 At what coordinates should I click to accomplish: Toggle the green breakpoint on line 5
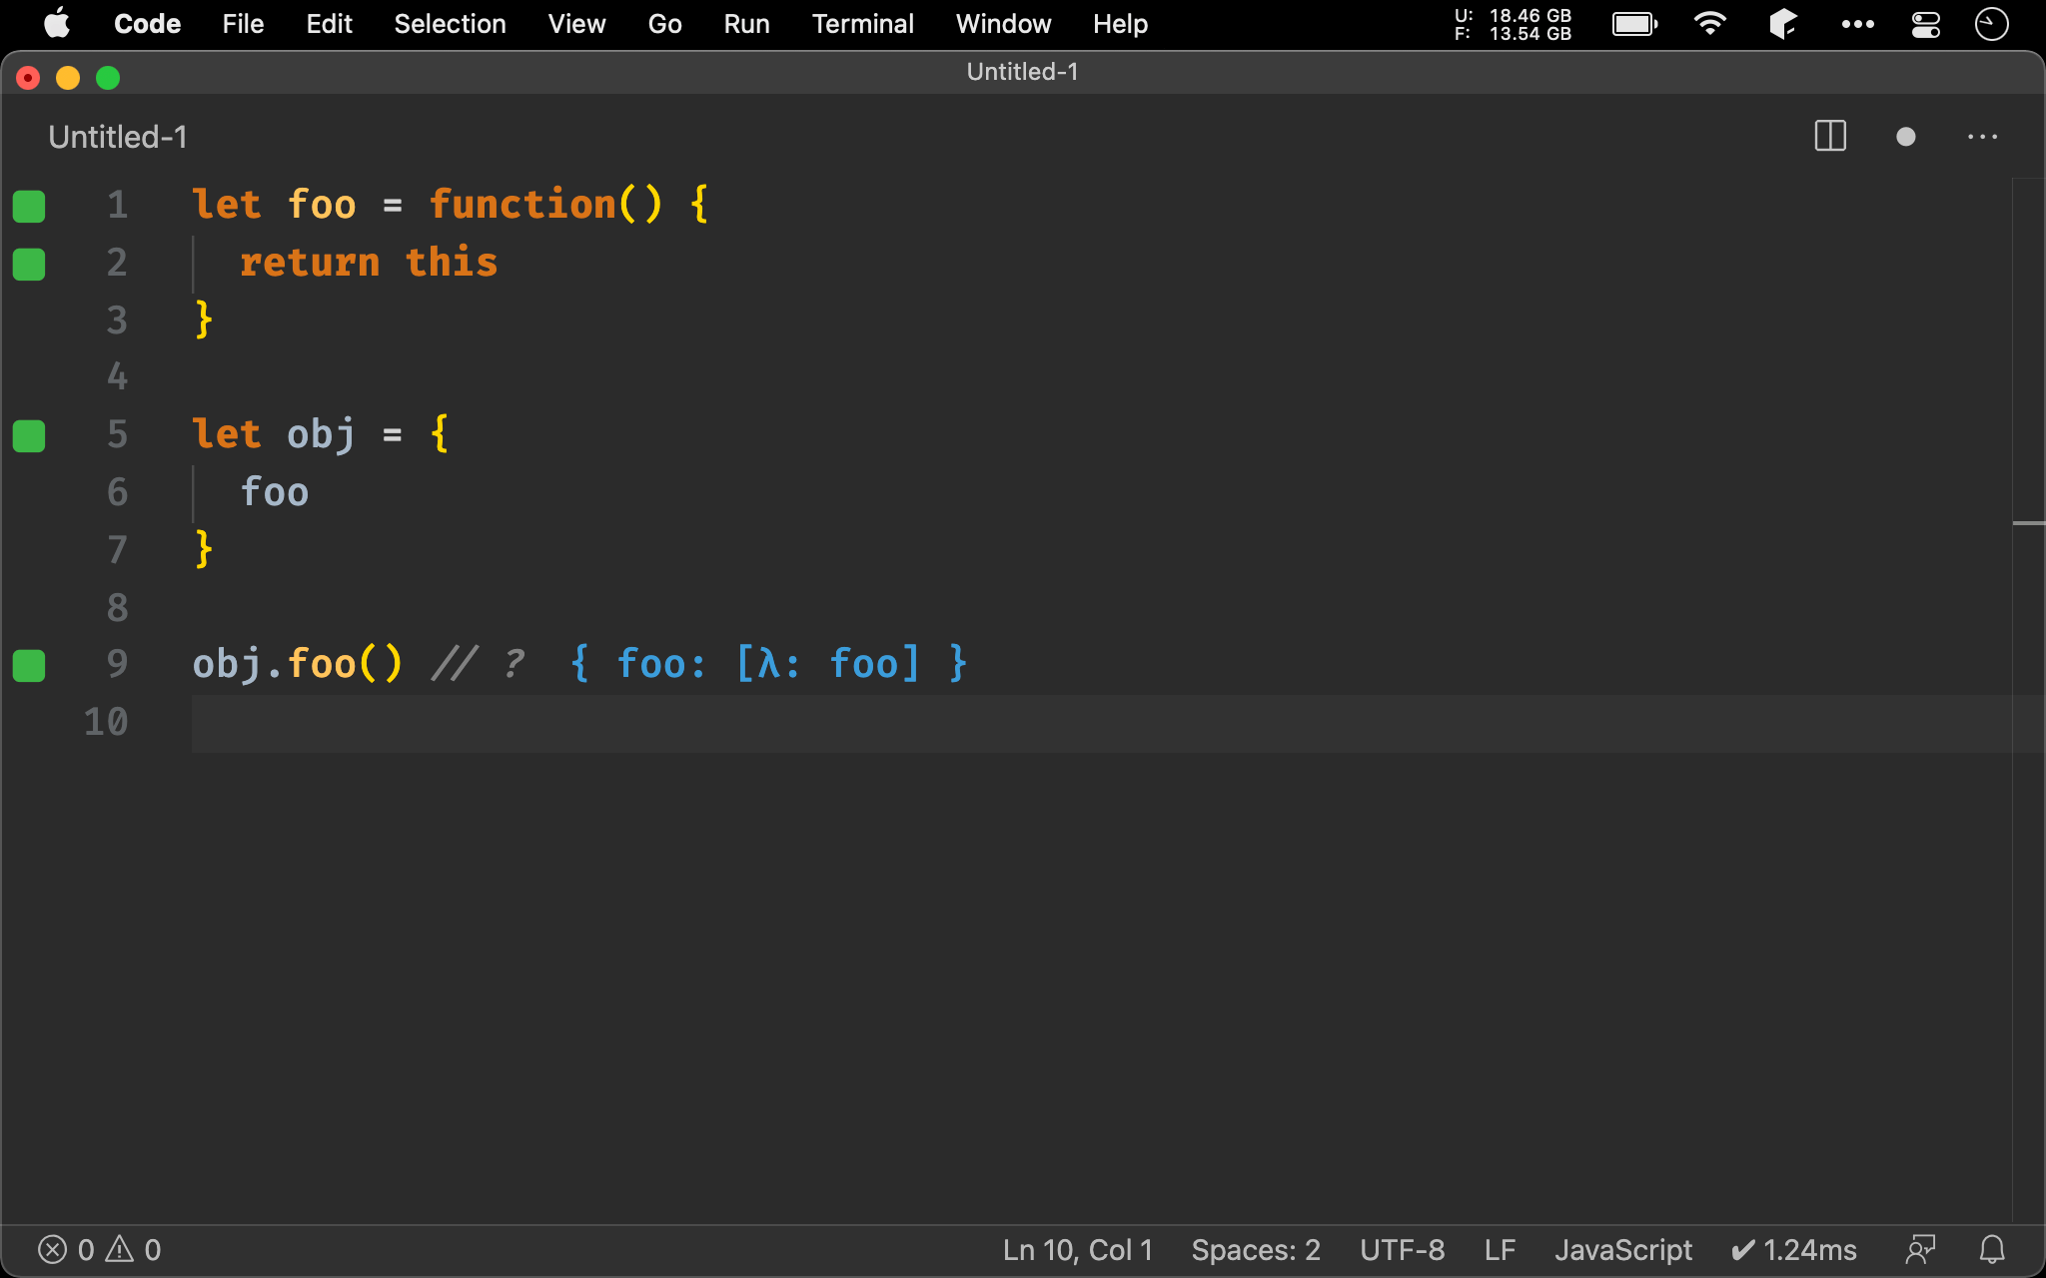click(27, 434)
